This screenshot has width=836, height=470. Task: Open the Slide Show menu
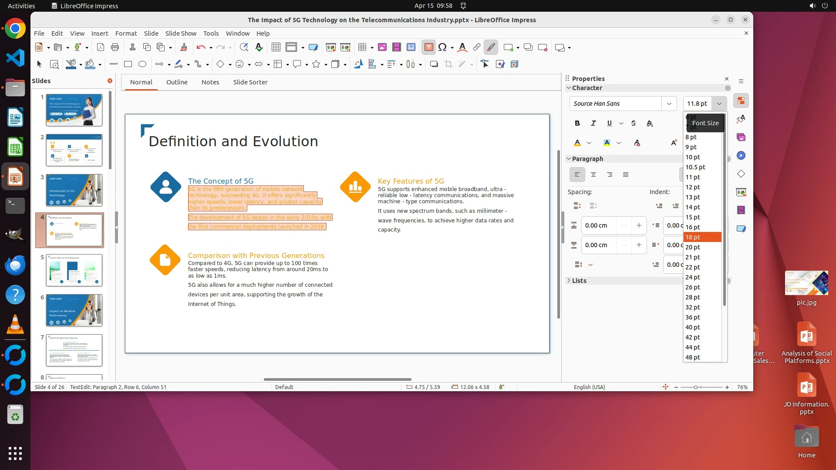[x=181, y=34]
